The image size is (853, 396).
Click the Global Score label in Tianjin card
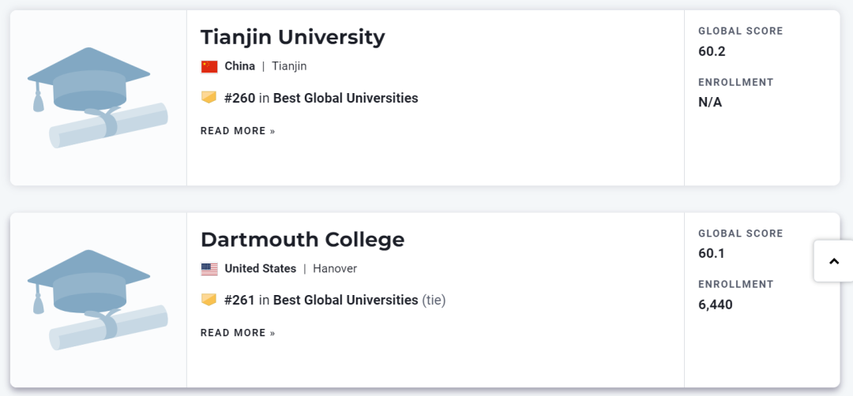tap(740, 32)
